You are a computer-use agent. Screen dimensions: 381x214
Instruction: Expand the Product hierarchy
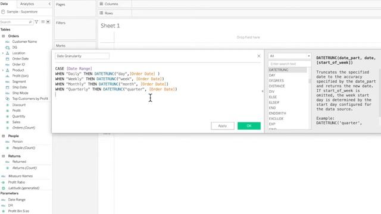point(3,70)
